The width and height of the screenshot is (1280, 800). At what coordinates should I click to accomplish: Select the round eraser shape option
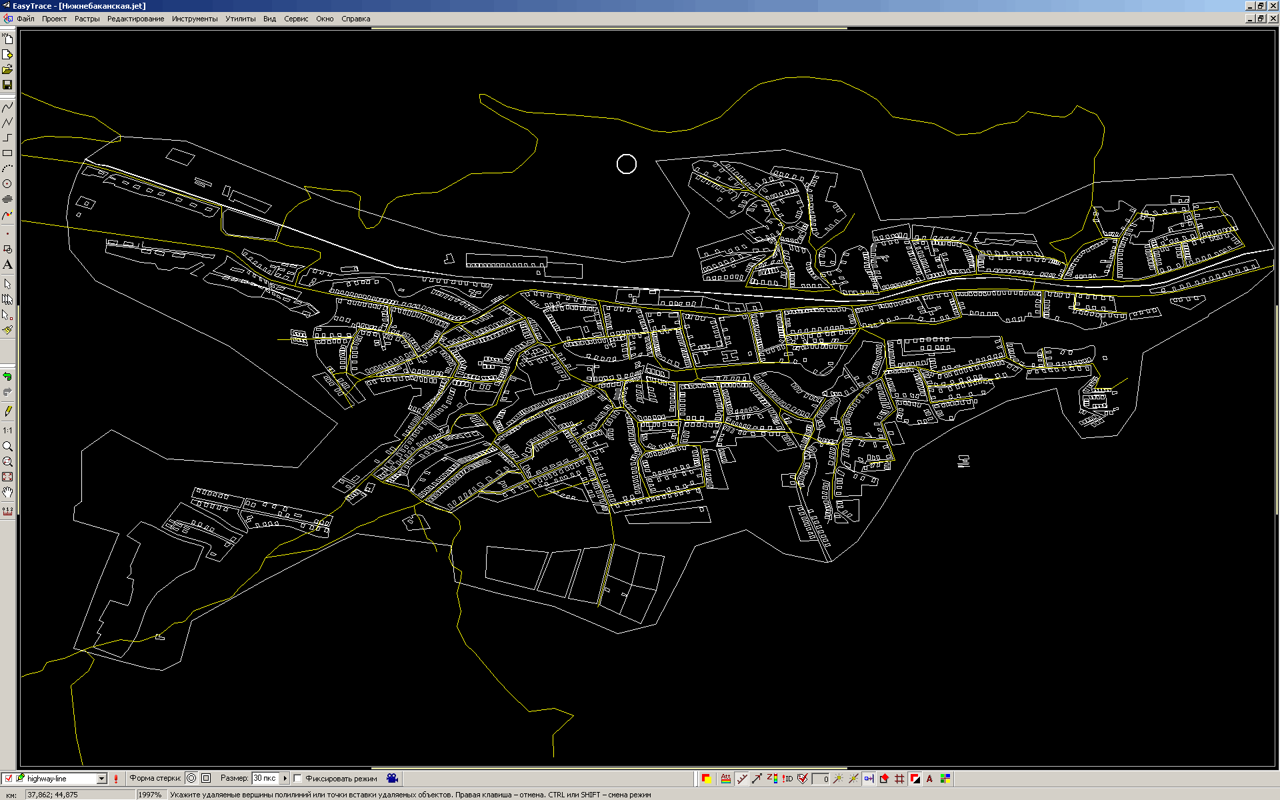[191, 778]
